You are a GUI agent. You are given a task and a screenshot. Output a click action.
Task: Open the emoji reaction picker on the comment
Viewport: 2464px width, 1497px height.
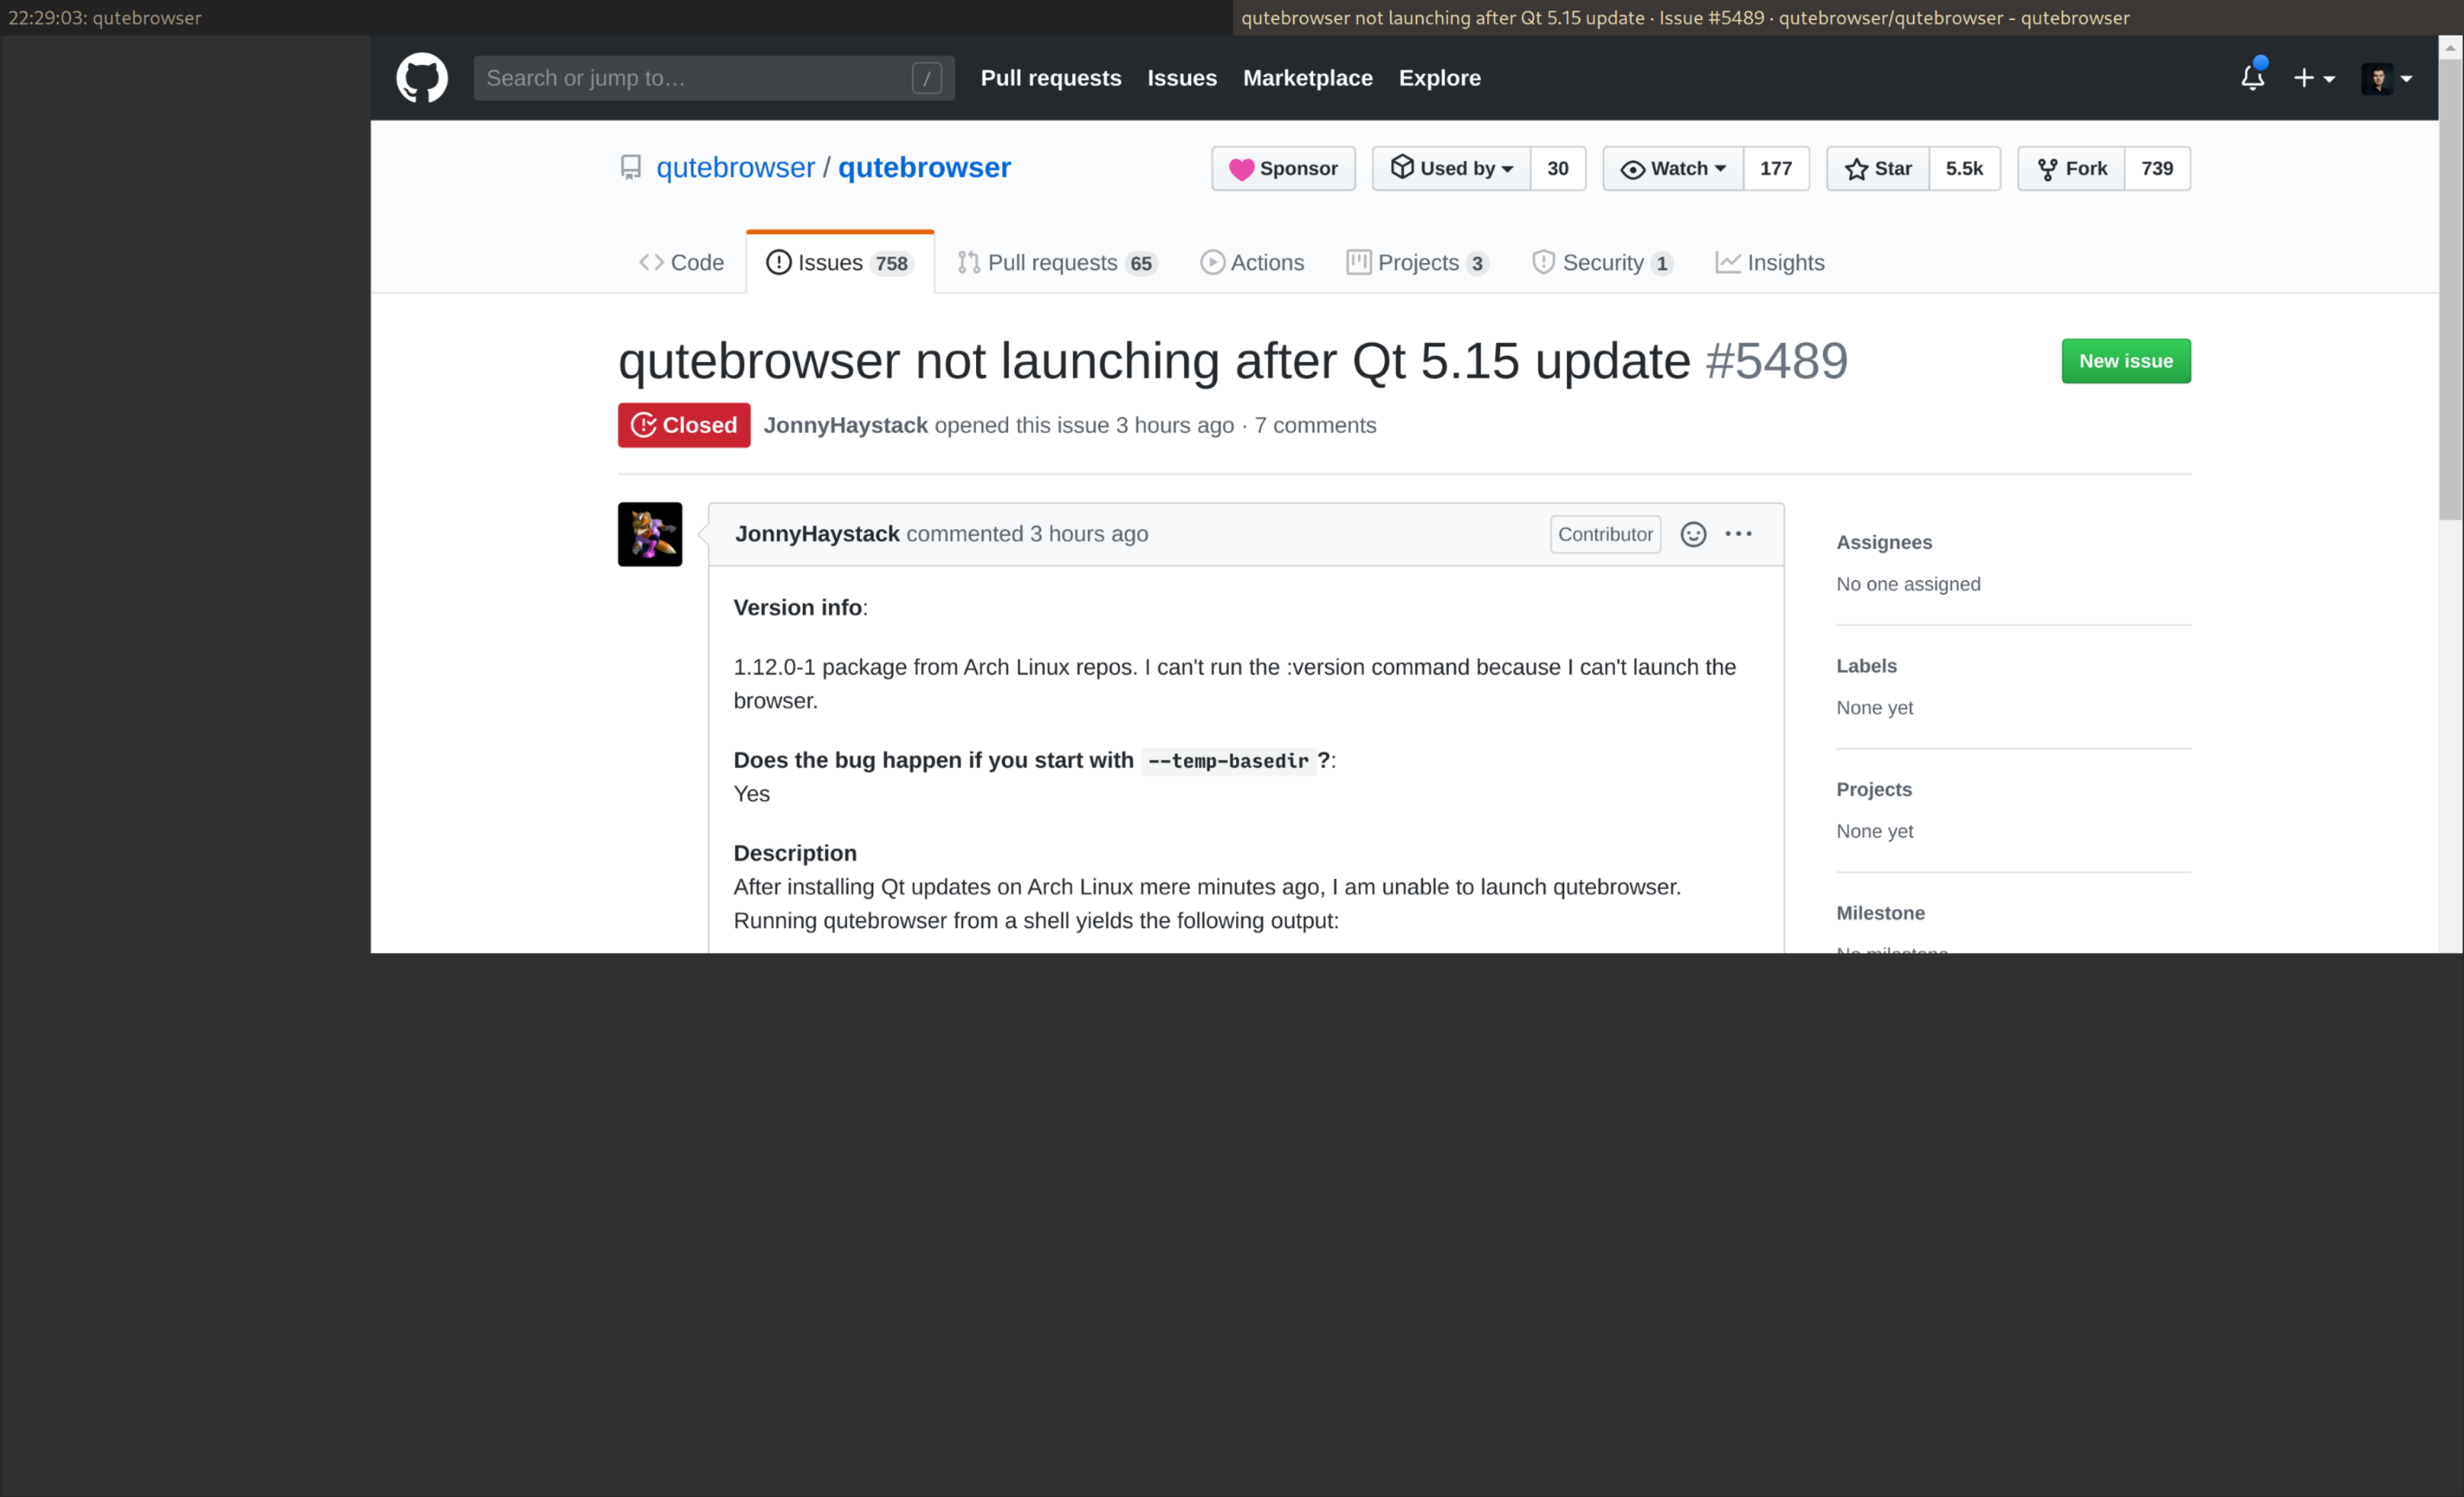(x=1692, y=533)
